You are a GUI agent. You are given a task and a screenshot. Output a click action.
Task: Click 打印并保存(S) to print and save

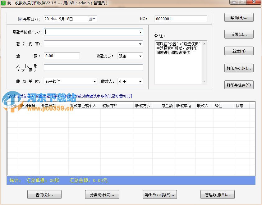[x=239, y=85]
